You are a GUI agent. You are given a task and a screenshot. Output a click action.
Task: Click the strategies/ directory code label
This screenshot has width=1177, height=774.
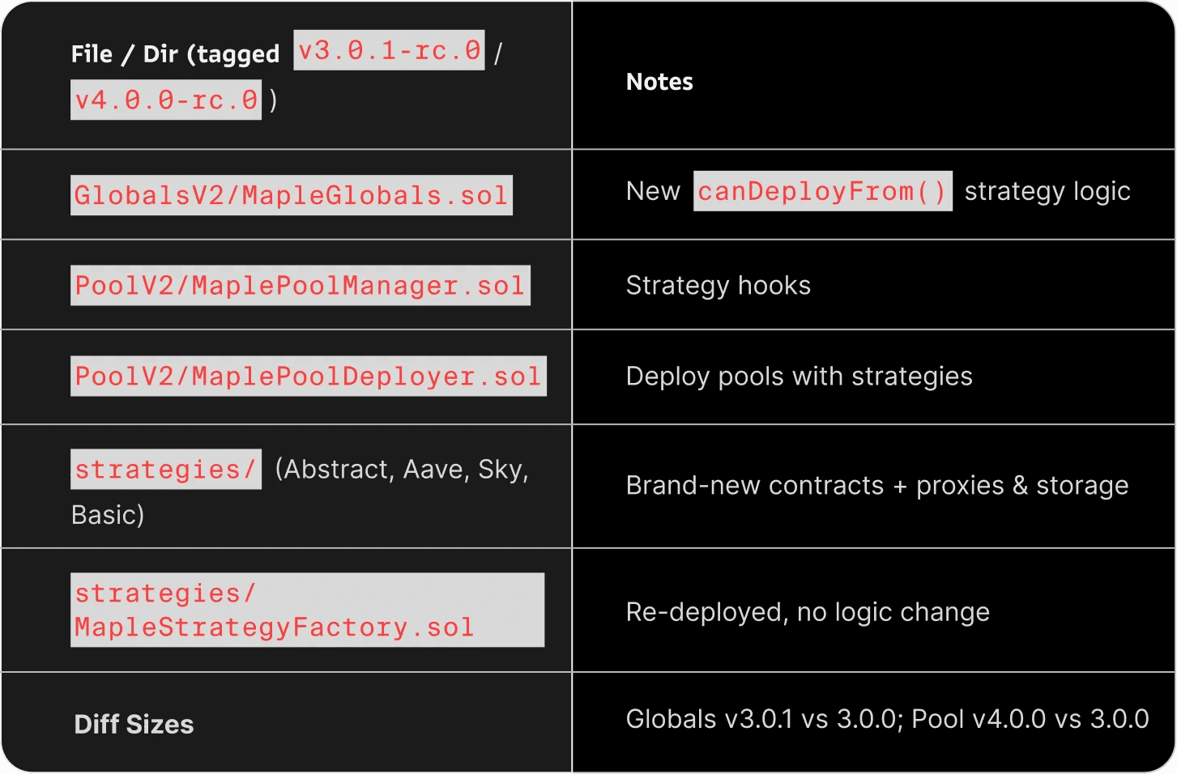point(166,470)
